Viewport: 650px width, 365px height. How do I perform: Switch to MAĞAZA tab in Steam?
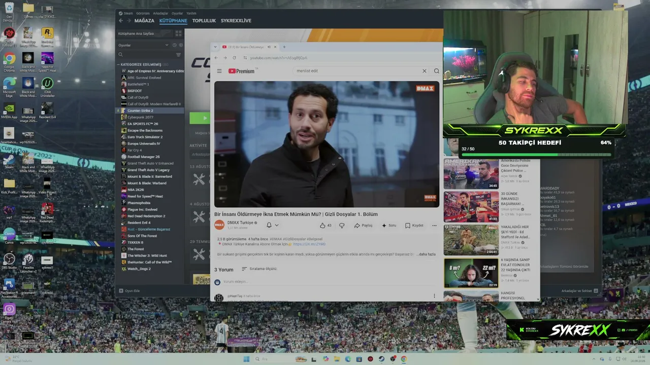pyautogui.click(x=144, y=21)
